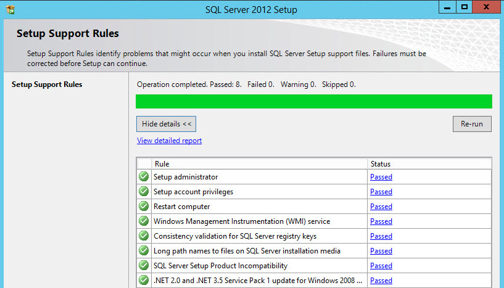The height and width of the screenshot is (288, 504).
Task: Click check icon for Product Incompatibility rule
Action: point(144,266)
